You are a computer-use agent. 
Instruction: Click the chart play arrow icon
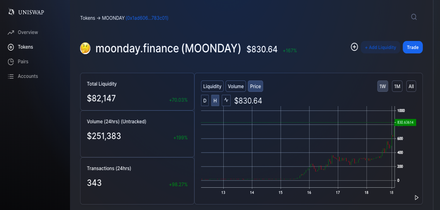point(417,198)
